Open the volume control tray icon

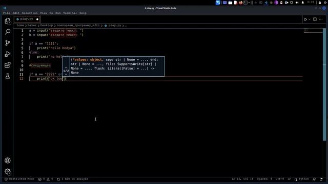tap(297, 3)
